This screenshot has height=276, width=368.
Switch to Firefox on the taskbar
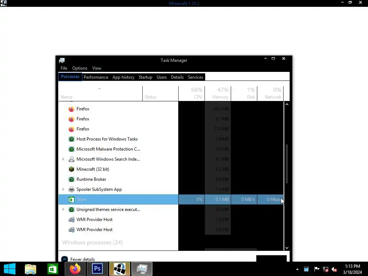pos(75,269)
